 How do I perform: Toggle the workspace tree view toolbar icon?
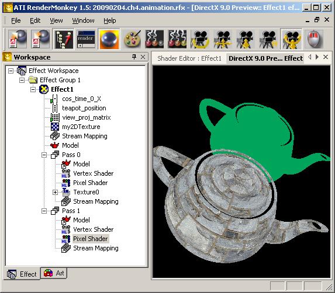coord(64,39)
